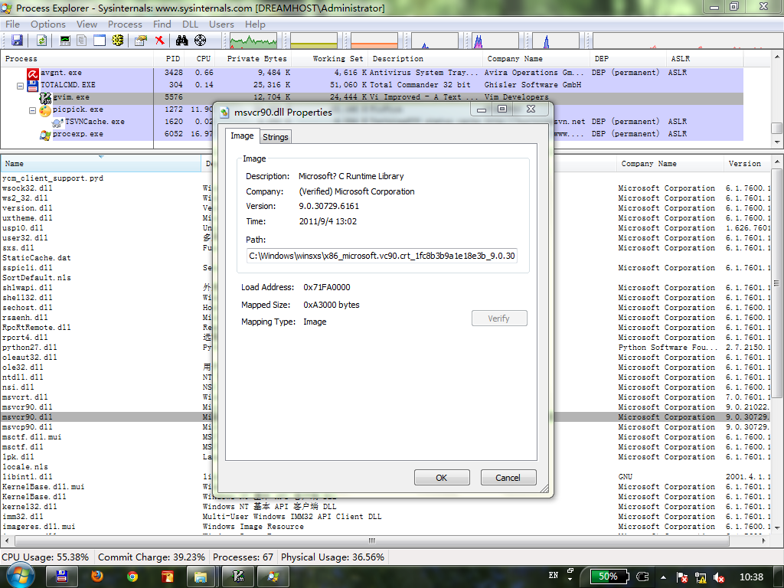Open the View menu

(x=87, y=24)
